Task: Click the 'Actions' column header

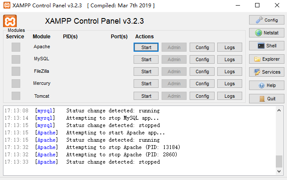Action: tap(144, 37)
